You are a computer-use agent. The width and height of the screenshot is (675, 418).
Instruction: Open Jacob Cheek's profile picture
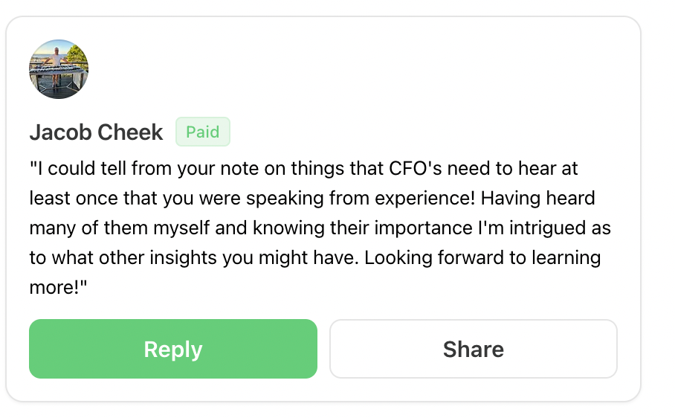[x=59, y=69]
